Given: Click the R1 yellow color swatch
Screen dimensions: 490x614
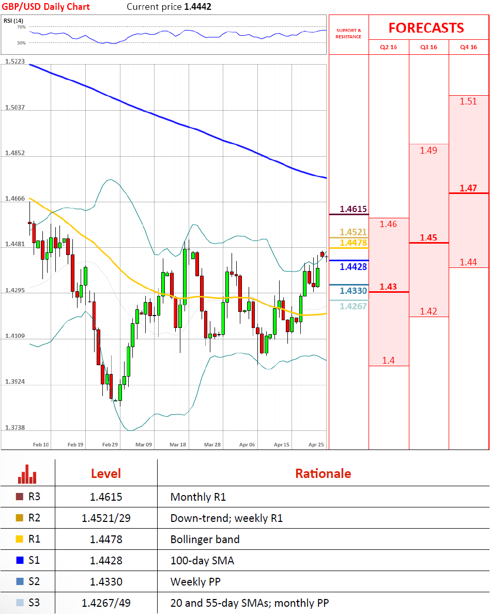Looking at the screenshot, I should click(20, 539).
